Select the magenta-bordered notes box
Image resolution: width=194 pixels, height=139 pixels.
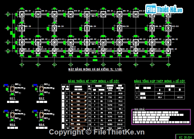[161, 117]
